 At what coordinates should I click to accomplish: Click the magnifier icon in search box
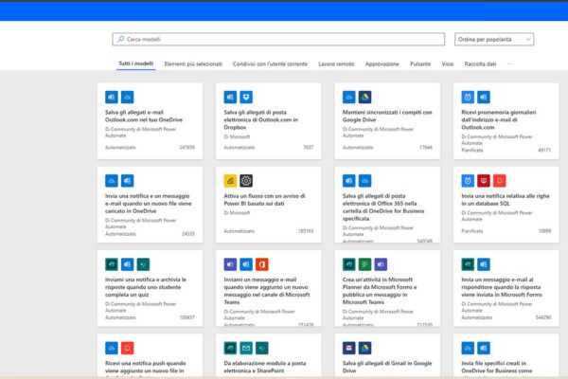click(120, 39)
